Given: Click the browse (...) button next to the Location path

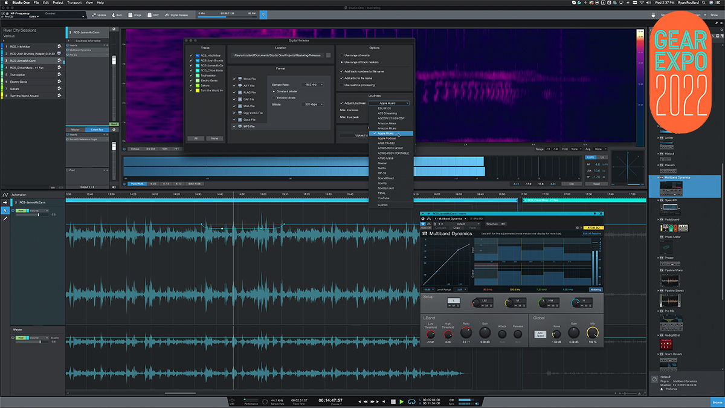Looking at the screenshot, I should click(328, 55).
